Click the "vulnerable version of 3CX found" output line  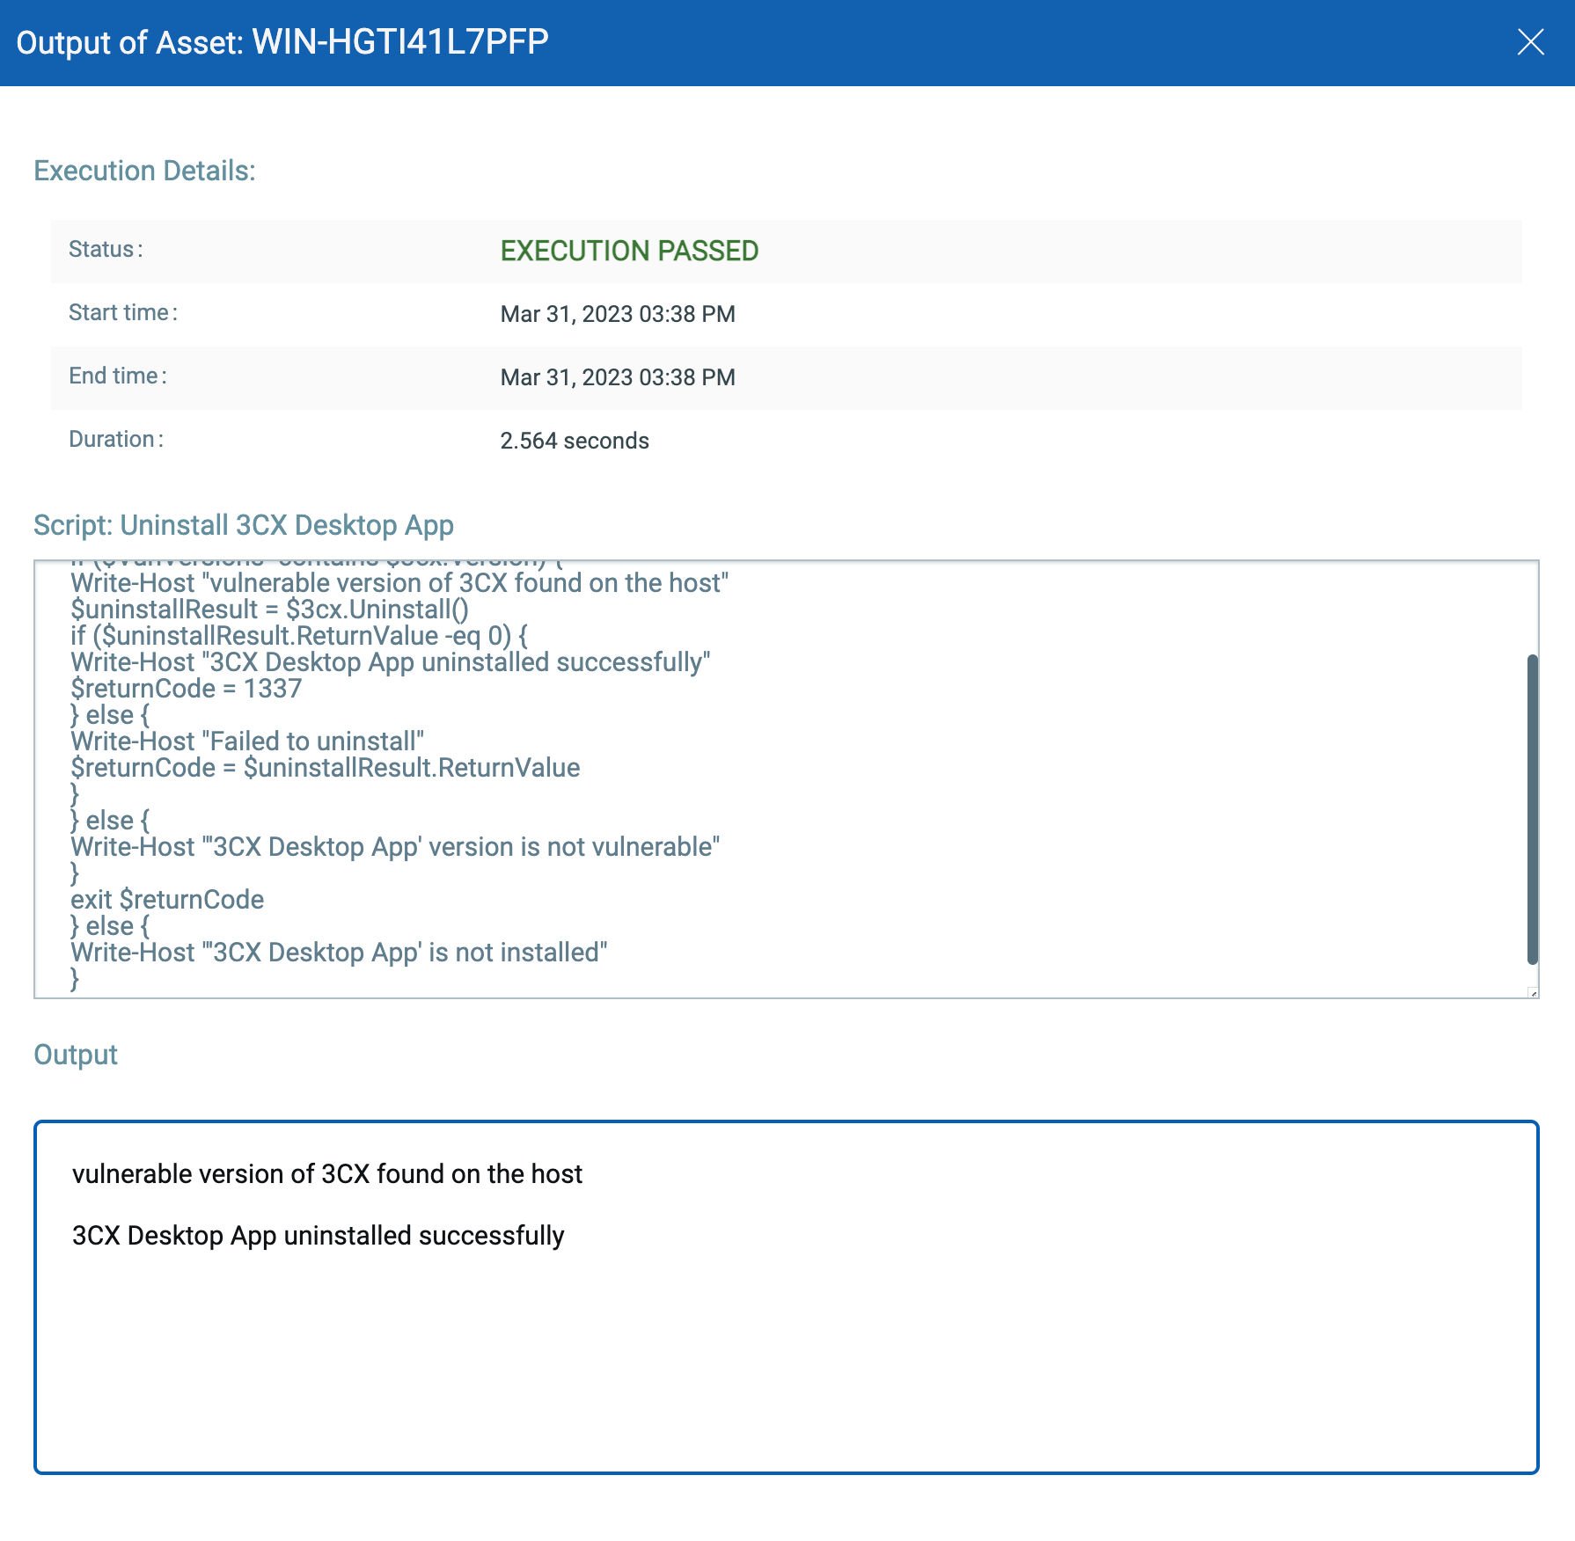(x=326, y=1174)
